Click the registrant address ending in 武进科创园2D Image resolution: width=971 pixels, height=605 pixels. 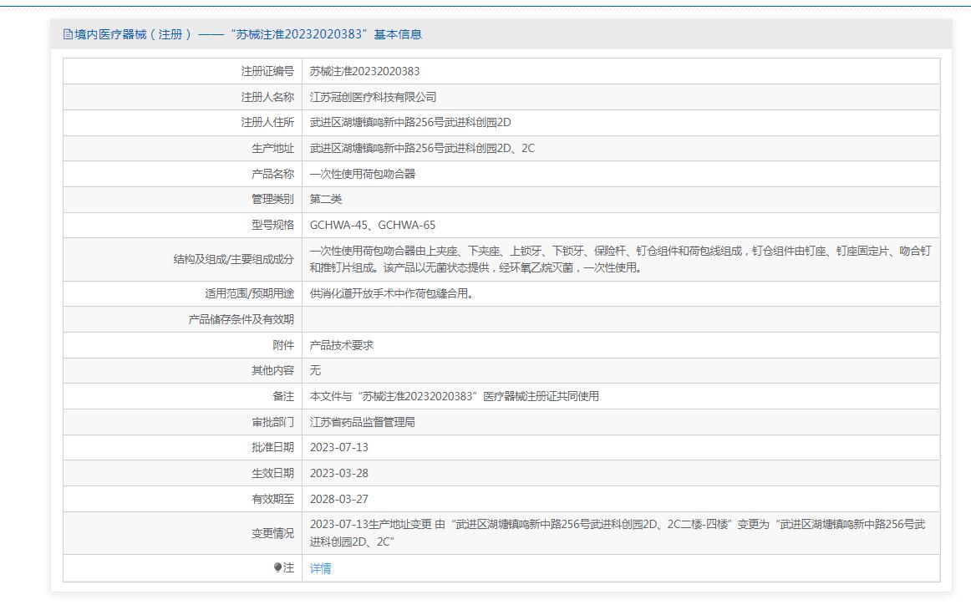click(x=409, y=122)
